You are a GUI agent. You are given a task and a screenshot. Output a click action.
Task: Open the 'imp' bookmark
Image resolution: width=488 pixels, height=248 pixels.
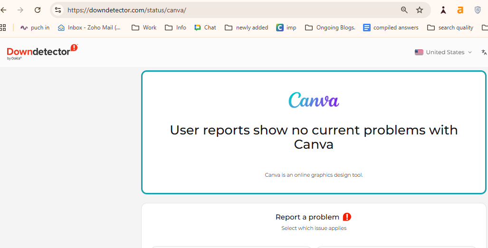[x=286, y=28]
